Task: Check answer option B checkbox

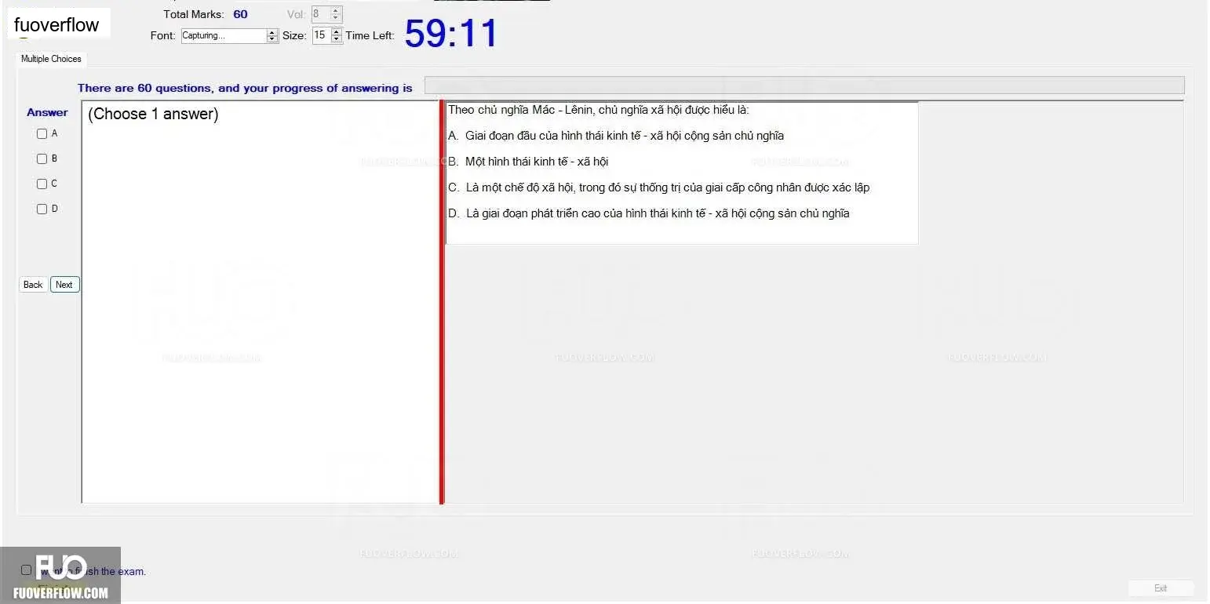Action: point(42,159)
